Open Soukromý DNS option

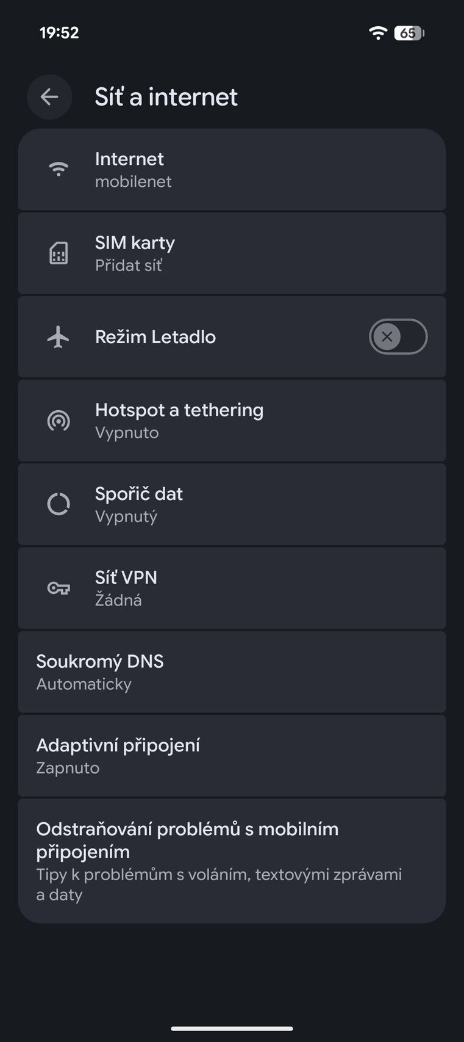coord(232,671)
